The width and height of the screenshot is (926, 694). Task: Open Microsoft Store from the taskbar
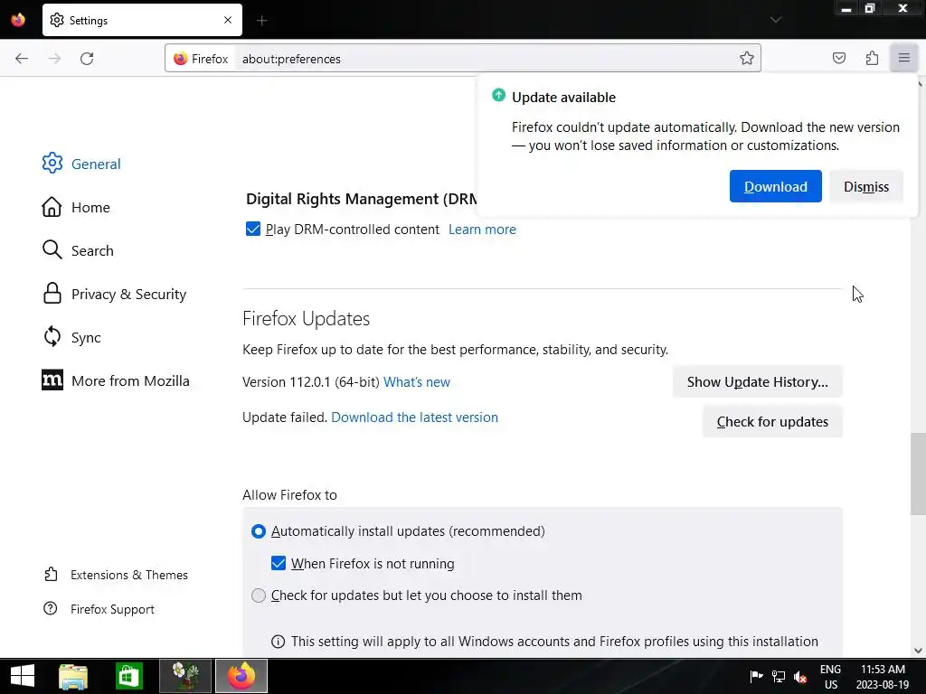[x=128, y=676]
